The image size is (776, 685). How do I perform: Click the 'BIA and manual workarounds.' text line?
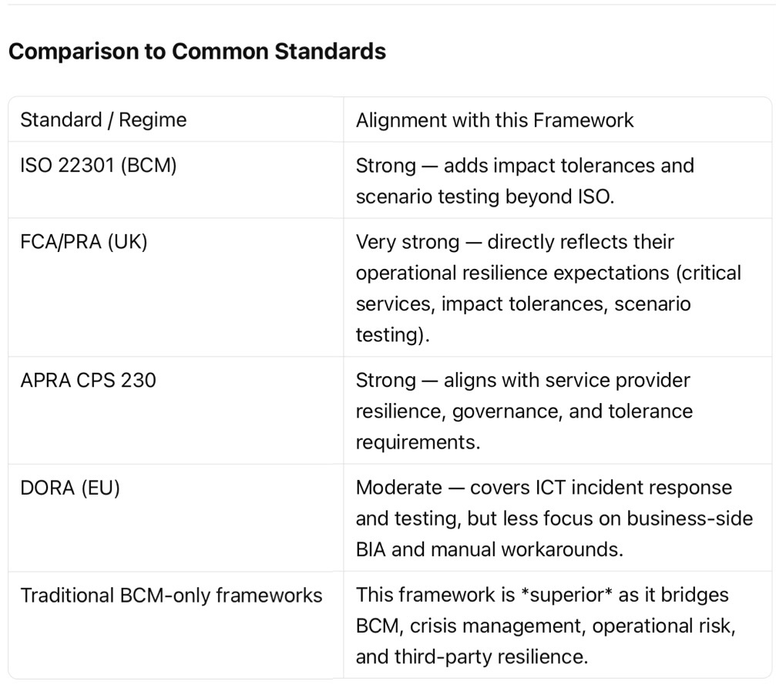tap(489, 549)
